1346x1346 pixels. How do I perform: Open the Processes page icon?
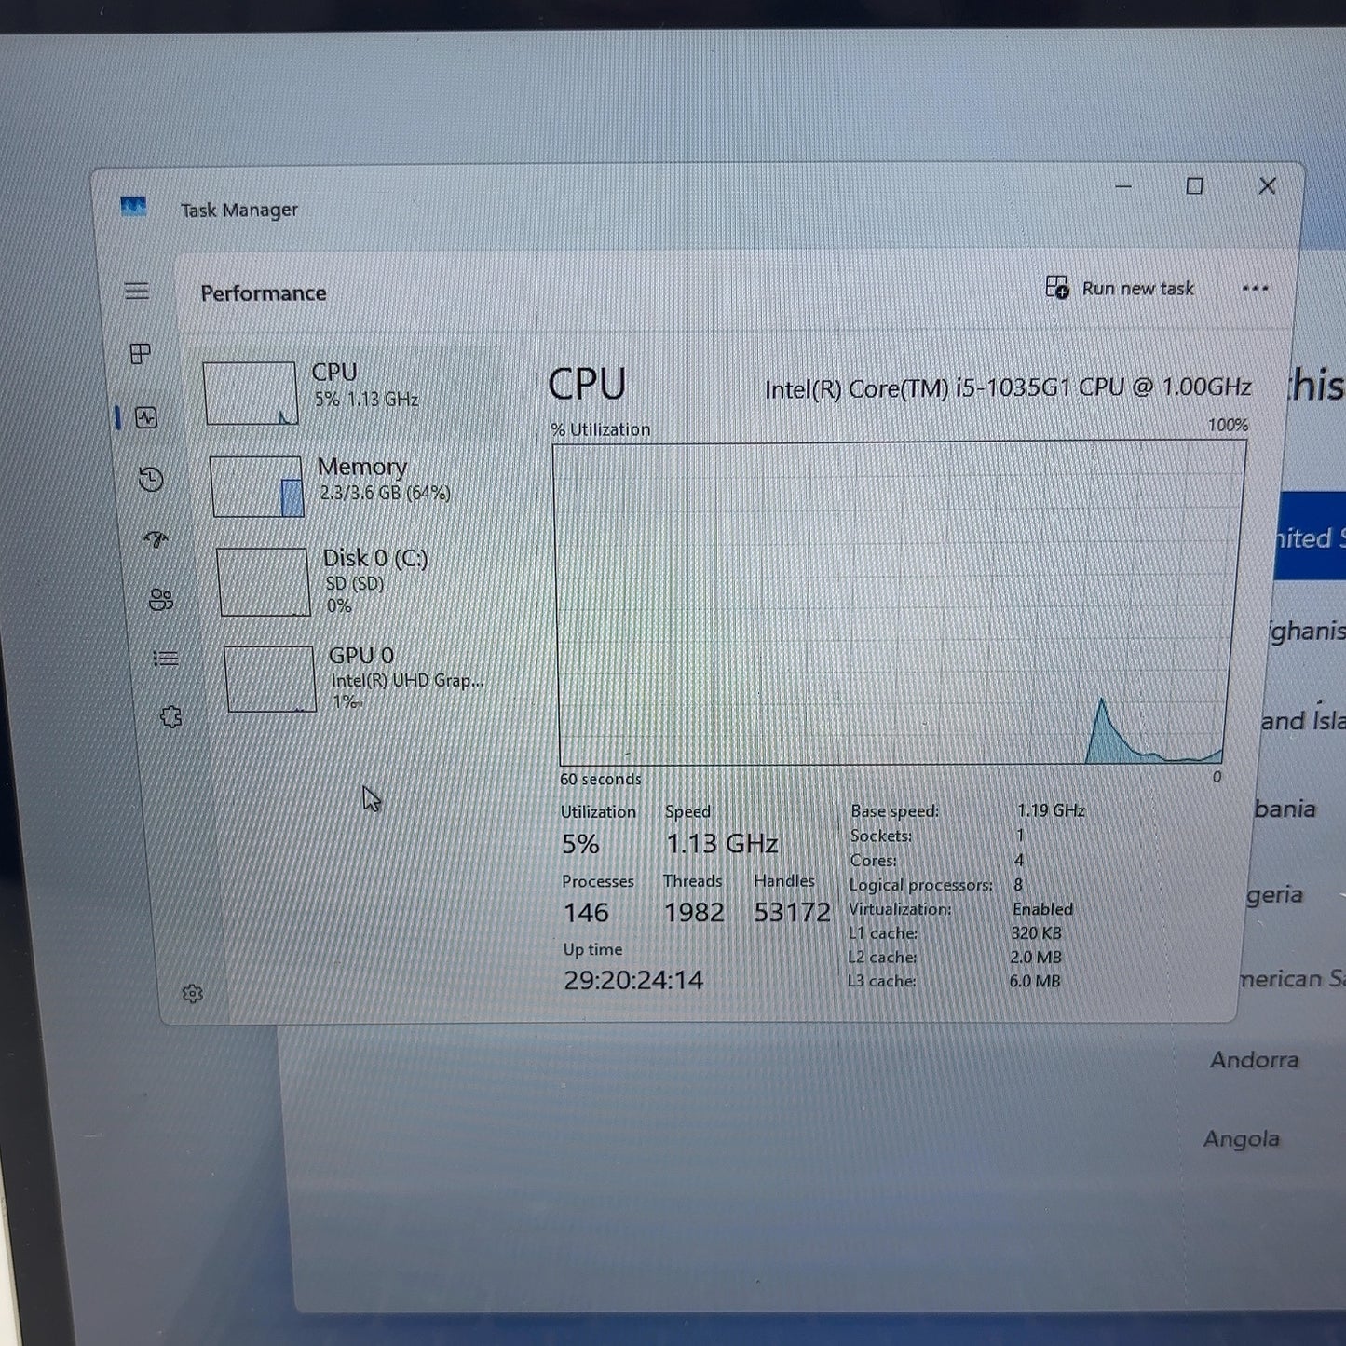[x=141, y=354]
